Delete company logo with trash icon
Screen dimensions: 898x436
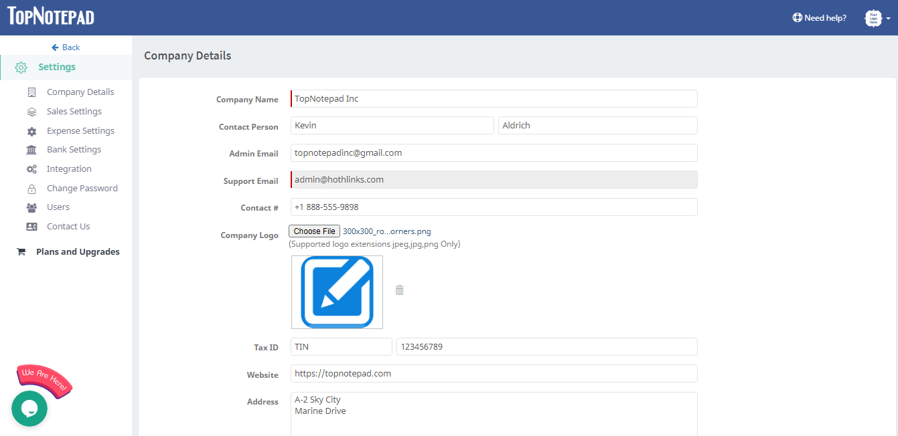click(400, 290)
